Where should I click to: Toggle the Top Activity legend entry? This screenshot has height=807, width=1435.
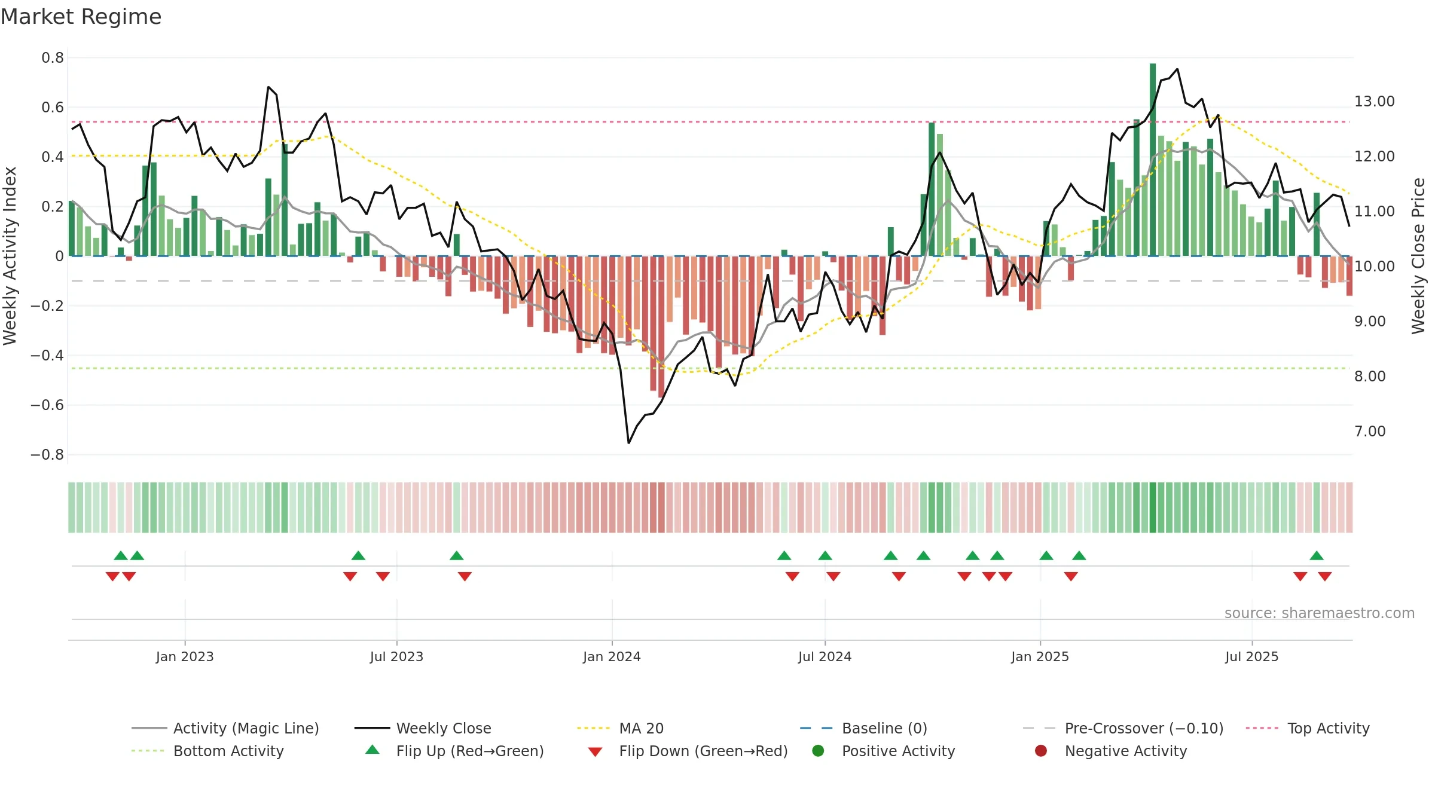click(1307, 728)
